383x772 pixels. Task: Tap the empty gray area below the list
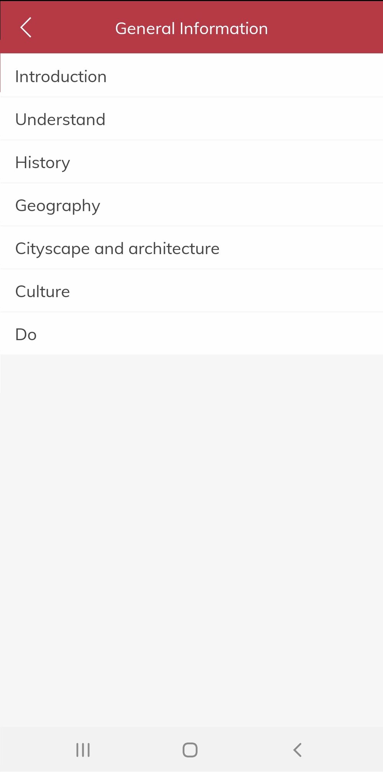pos(191,537)
